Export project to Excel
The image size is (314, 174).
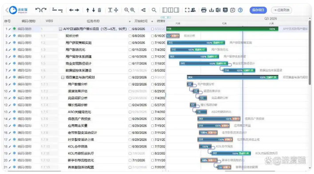(x=218, y=10)
